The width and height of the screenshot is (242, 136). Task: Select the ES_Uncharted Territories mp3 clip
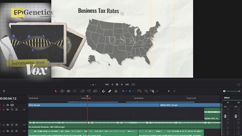[x=125, y=125]
